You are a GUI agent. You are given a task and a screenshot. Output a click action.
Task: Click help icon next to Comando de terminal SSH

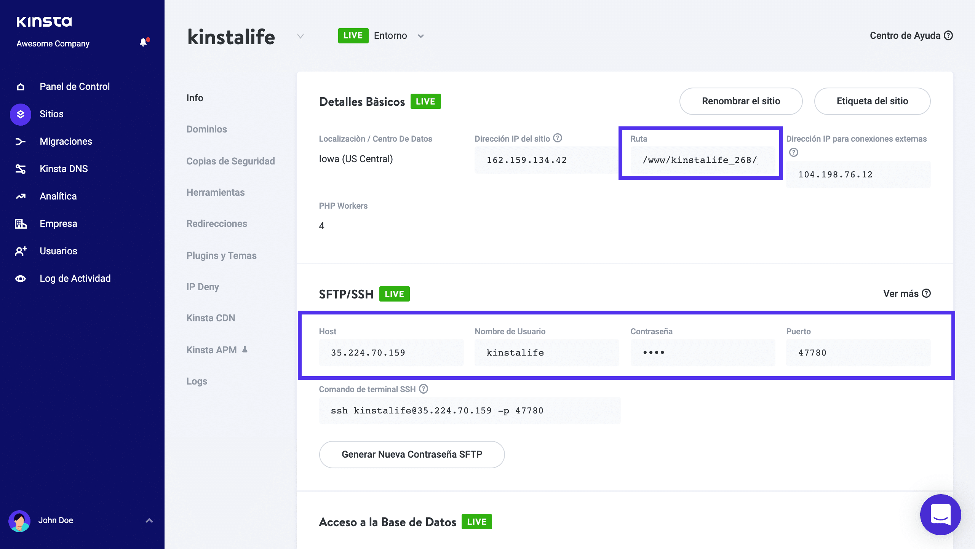424,389
